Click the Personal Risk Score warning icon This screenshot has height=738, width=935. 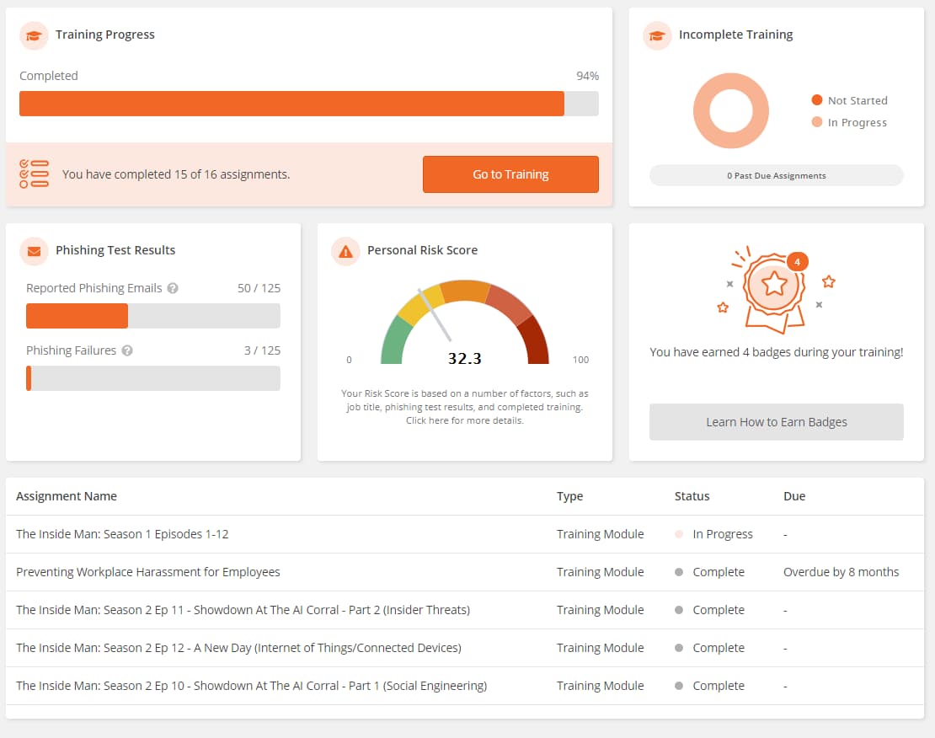pos(345,251)
